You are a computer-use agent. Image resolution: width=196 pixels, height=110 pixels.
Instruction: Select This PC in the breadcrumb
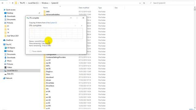tap(22, 3)
